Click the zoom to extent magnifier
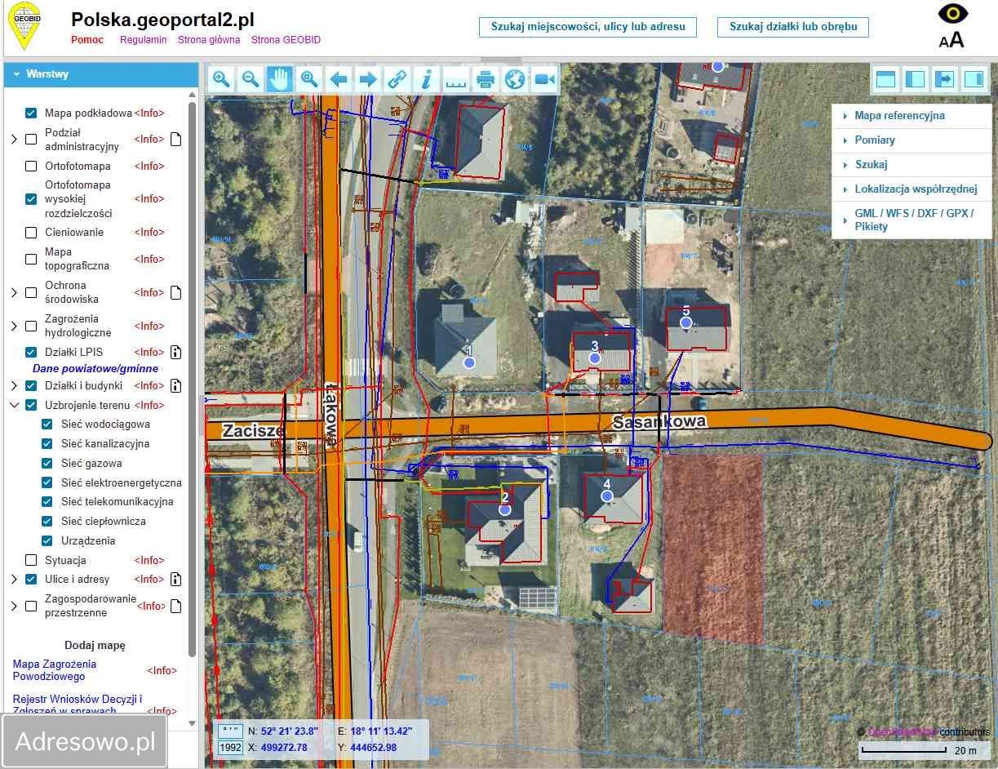The image size is (998, 769). pyautogui.click(x=309, y=79)
